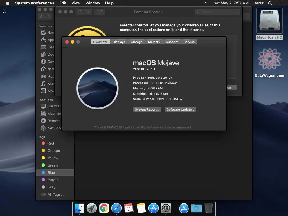Select the Blue tag in Finder sidebar
This screenshot has height=216, width=288.
[55, 172]
